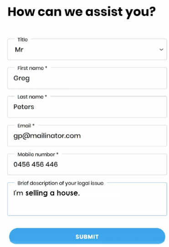Click the 'Last name *' label
This screenshot has height=247, width=169.
32,97
